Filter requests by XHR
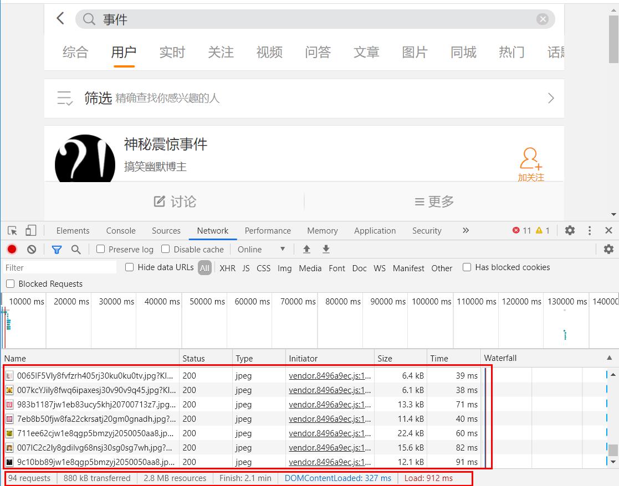619x486 pixels. pyautogui.click(x=227, y=268)
